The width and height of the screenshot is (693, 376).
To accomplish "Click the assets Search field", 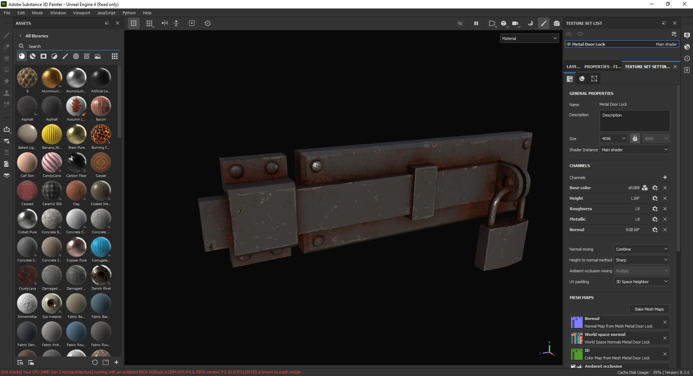I will (69, 46).
